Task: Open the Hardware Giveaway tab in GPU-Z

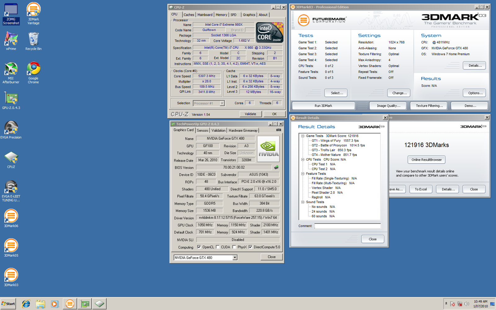Action: tap(243, 131)
